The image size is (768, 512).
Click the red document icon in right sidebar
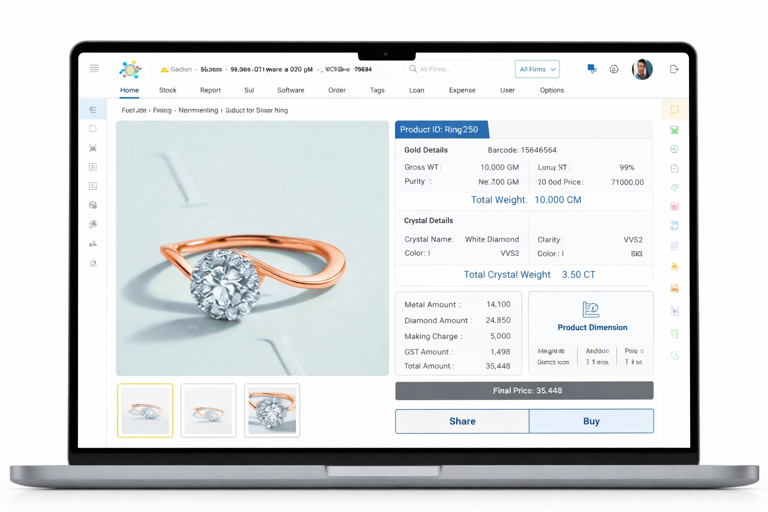pyautogui.click(x=674, y=206)
